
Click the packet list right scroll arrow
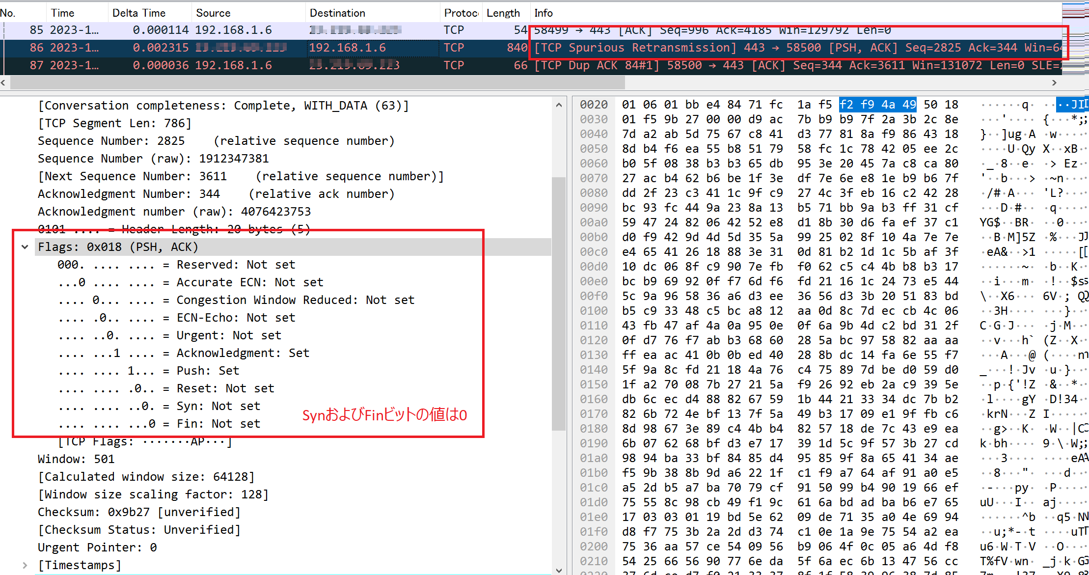1054,82
